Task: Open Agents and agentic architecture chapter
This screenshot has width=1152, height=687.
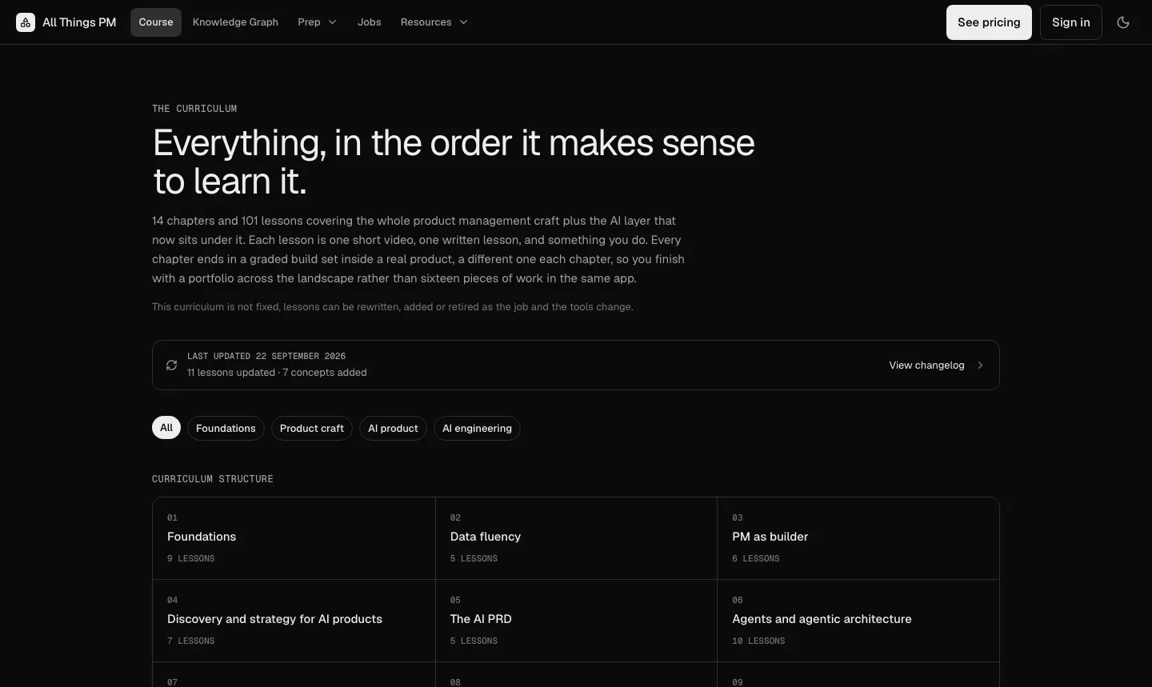Action: click(x=858, y=621)
